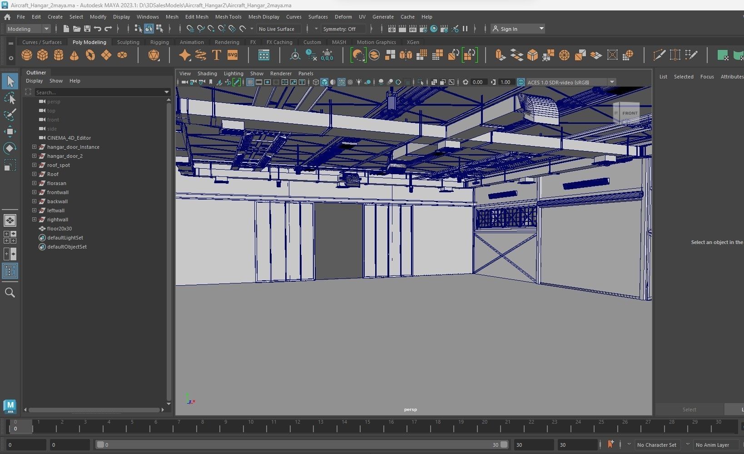
Task: Open the Symmetry: Off dropdown
Action: tap(343, 29)
